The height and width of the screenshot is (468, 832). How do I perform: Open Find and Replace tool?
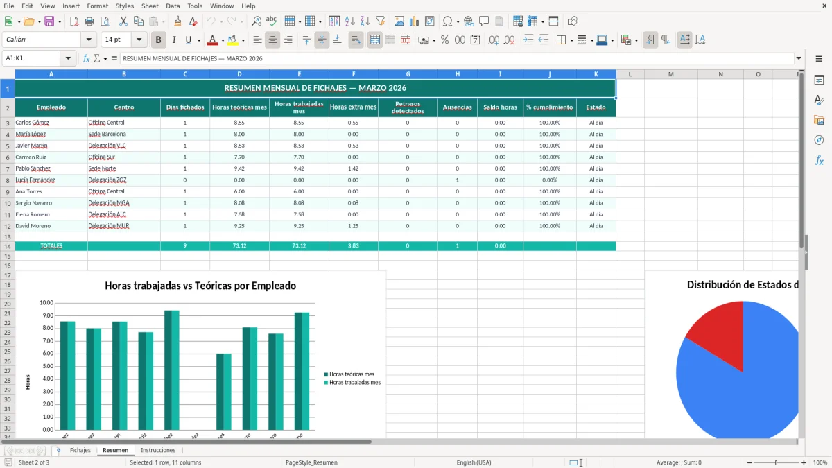tap(257, 21)
